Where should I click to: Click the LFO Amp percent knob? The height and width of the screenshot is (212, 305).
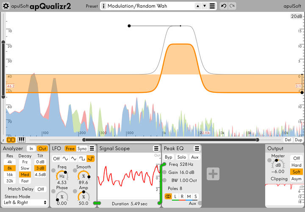pyautogui.click(x=83, y=197)
